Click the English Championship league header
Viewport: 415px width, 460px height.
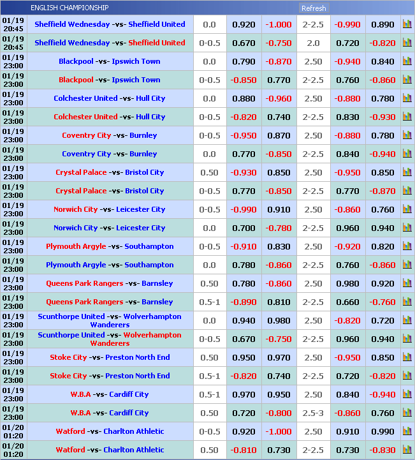point(69,8)
